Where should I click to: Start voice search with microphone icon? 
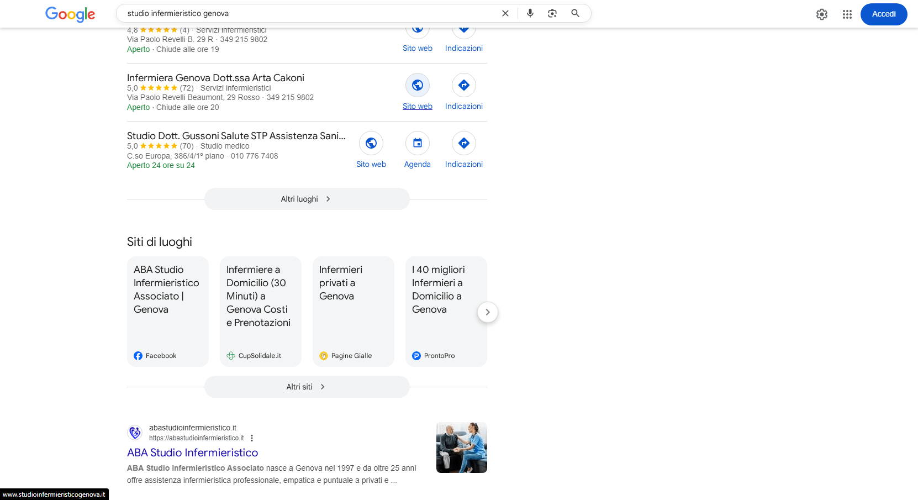tap(530, 13)
